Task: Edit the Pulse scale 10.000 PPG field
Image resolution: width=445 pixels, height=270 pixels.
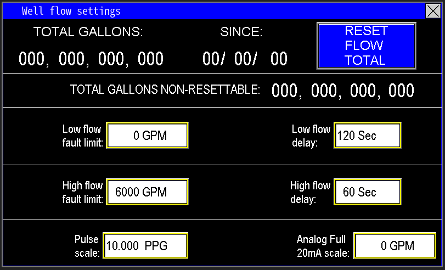Action: [146, 246]
